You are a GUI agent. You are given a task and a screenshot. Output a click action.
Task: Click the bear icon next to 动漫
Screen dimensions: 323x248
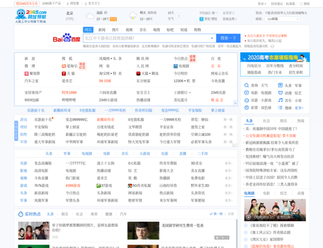[280, 93]
